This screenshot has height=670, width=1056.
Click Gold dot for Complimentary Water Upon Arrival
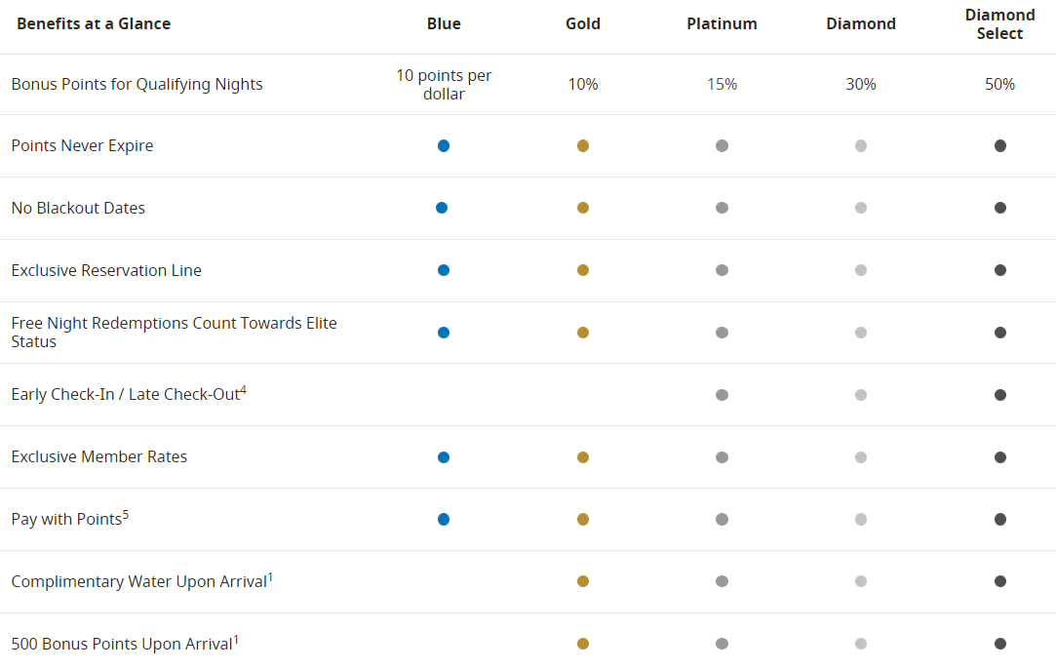(583, 581)
